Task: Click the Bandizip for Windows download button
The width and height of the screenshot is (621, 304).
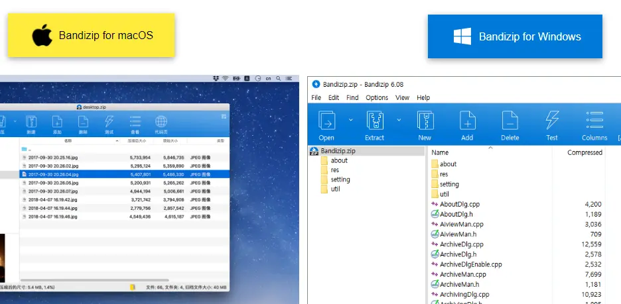Action: [515, 36]
